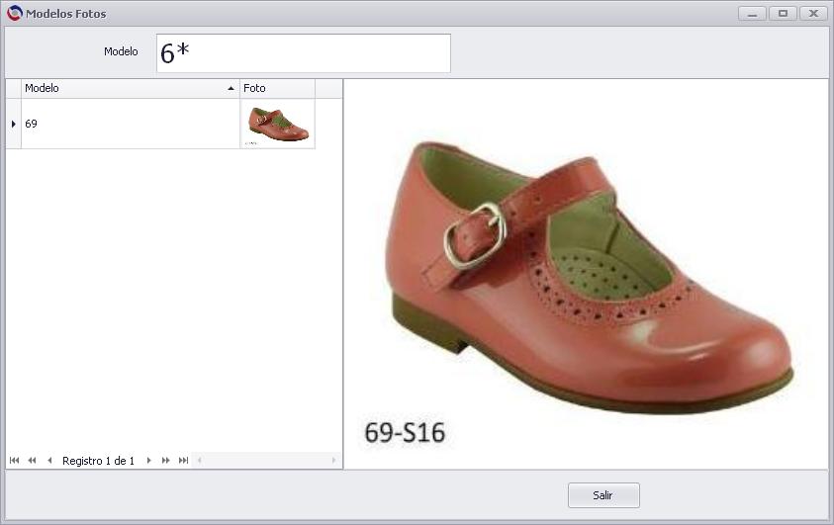Go to first record in navigator
This screenshot has height=525, width=834.
point(15,460)
